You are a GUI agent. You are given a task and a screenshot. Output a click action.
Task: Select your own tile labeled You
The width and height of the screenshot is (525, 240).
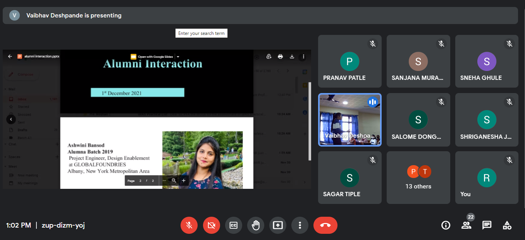click(x=487, y=178)
